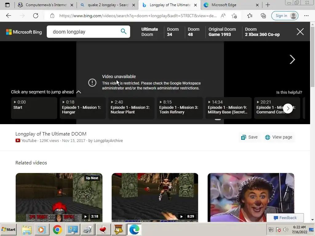
Task: Go to the next video arrow
Action: (292, 59)
